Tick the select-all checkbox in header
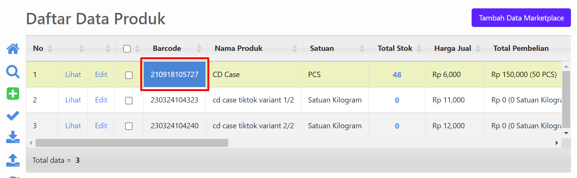577x178 pixels. pos(127,49)
